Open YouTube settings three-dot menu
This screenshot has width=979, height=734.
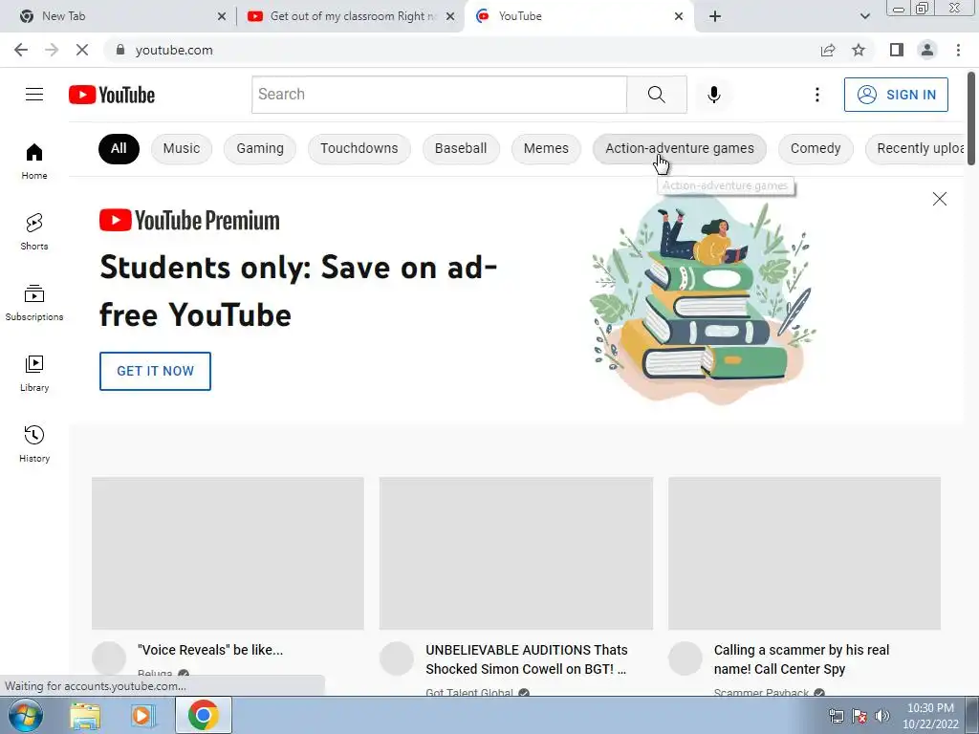[x=816, y=95]
